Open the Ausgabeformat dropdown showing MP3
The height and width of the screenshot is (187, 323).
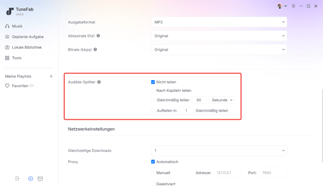(x=219, y=22)
